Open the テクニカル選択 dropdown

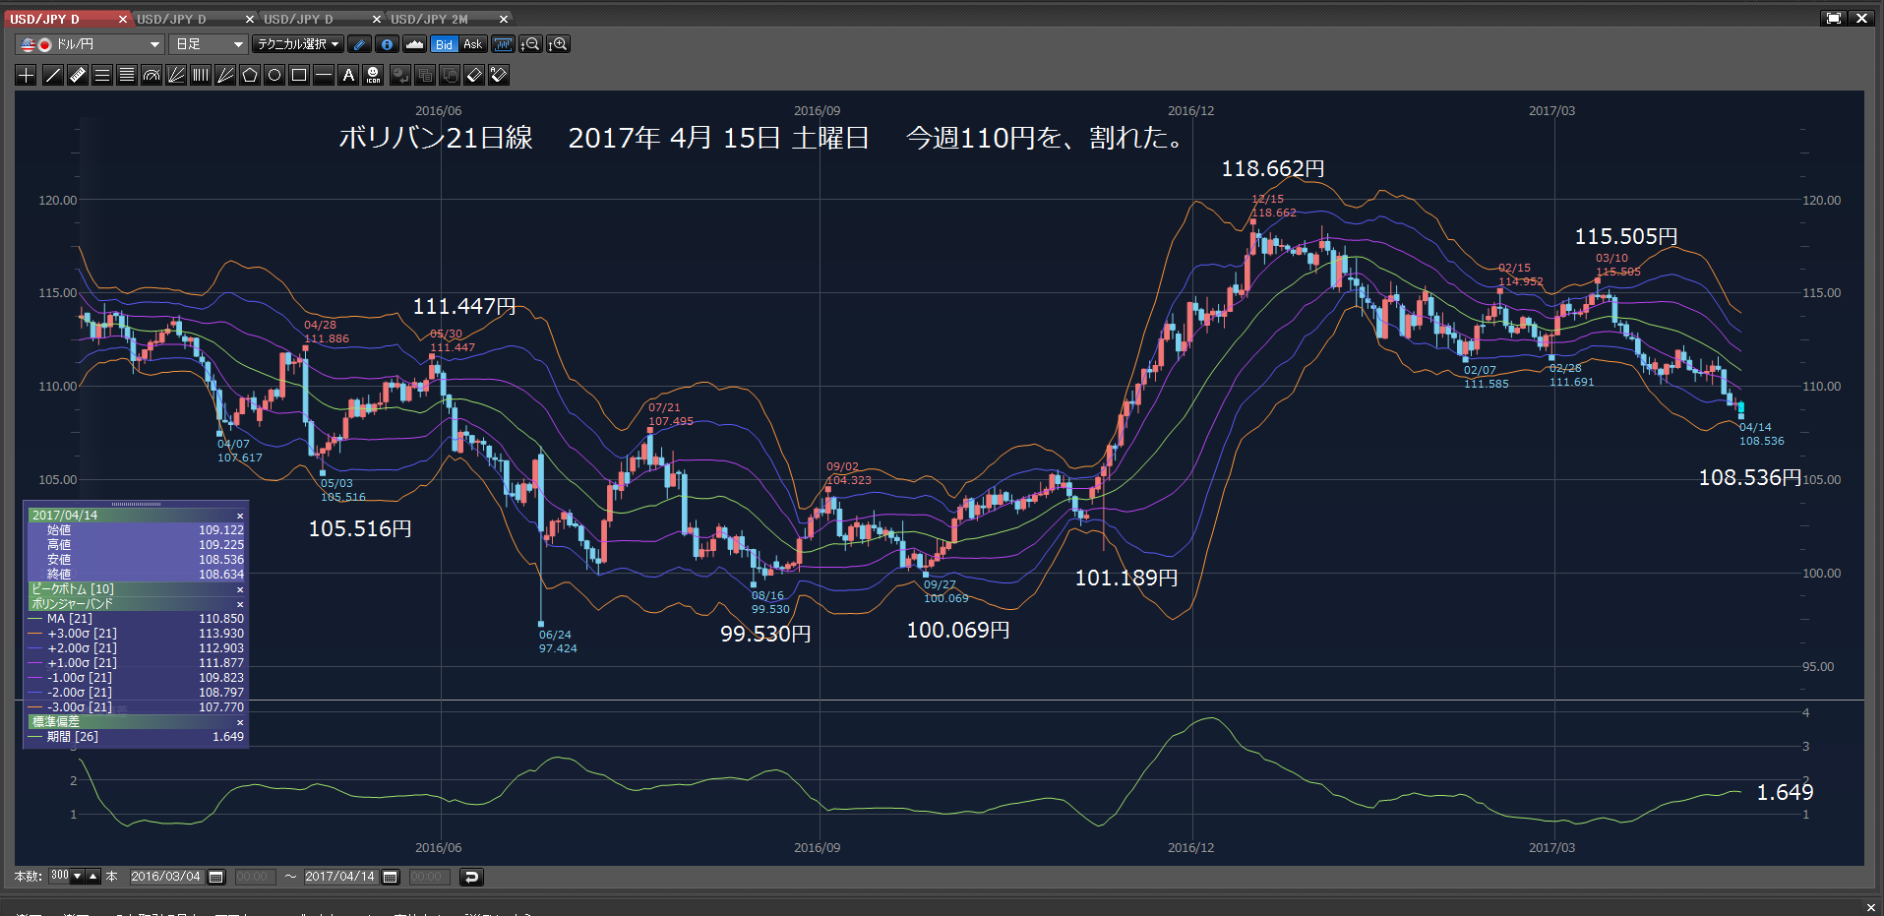tap(298, 44)
